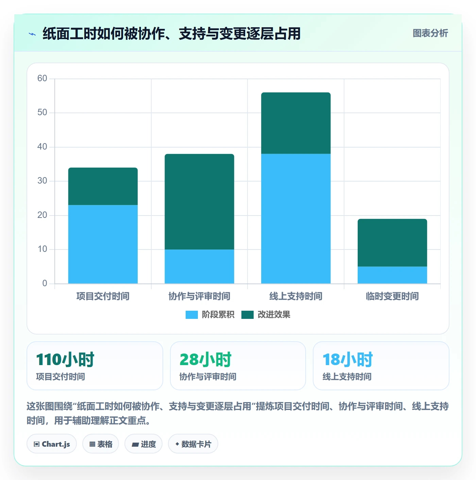Click the Chart.js tag text

[x=56, y=444]
